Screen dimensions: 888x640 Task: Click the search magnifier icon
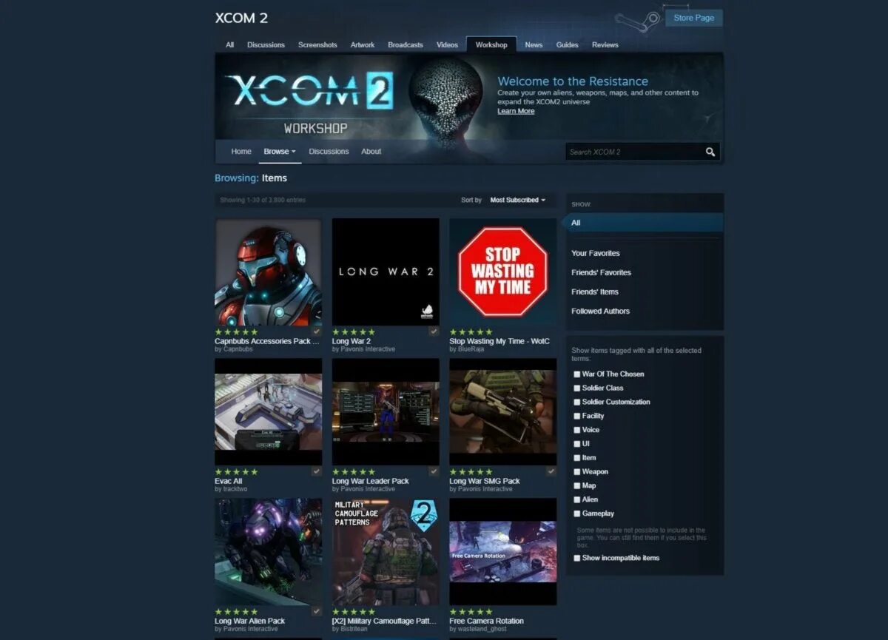point(710,152)
